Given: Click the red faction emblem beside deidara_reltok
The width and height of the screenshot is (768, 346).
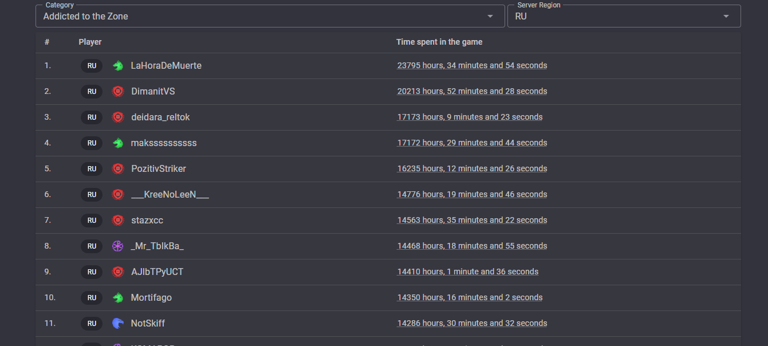Looking at the screenshot, I should click(118, 117).
